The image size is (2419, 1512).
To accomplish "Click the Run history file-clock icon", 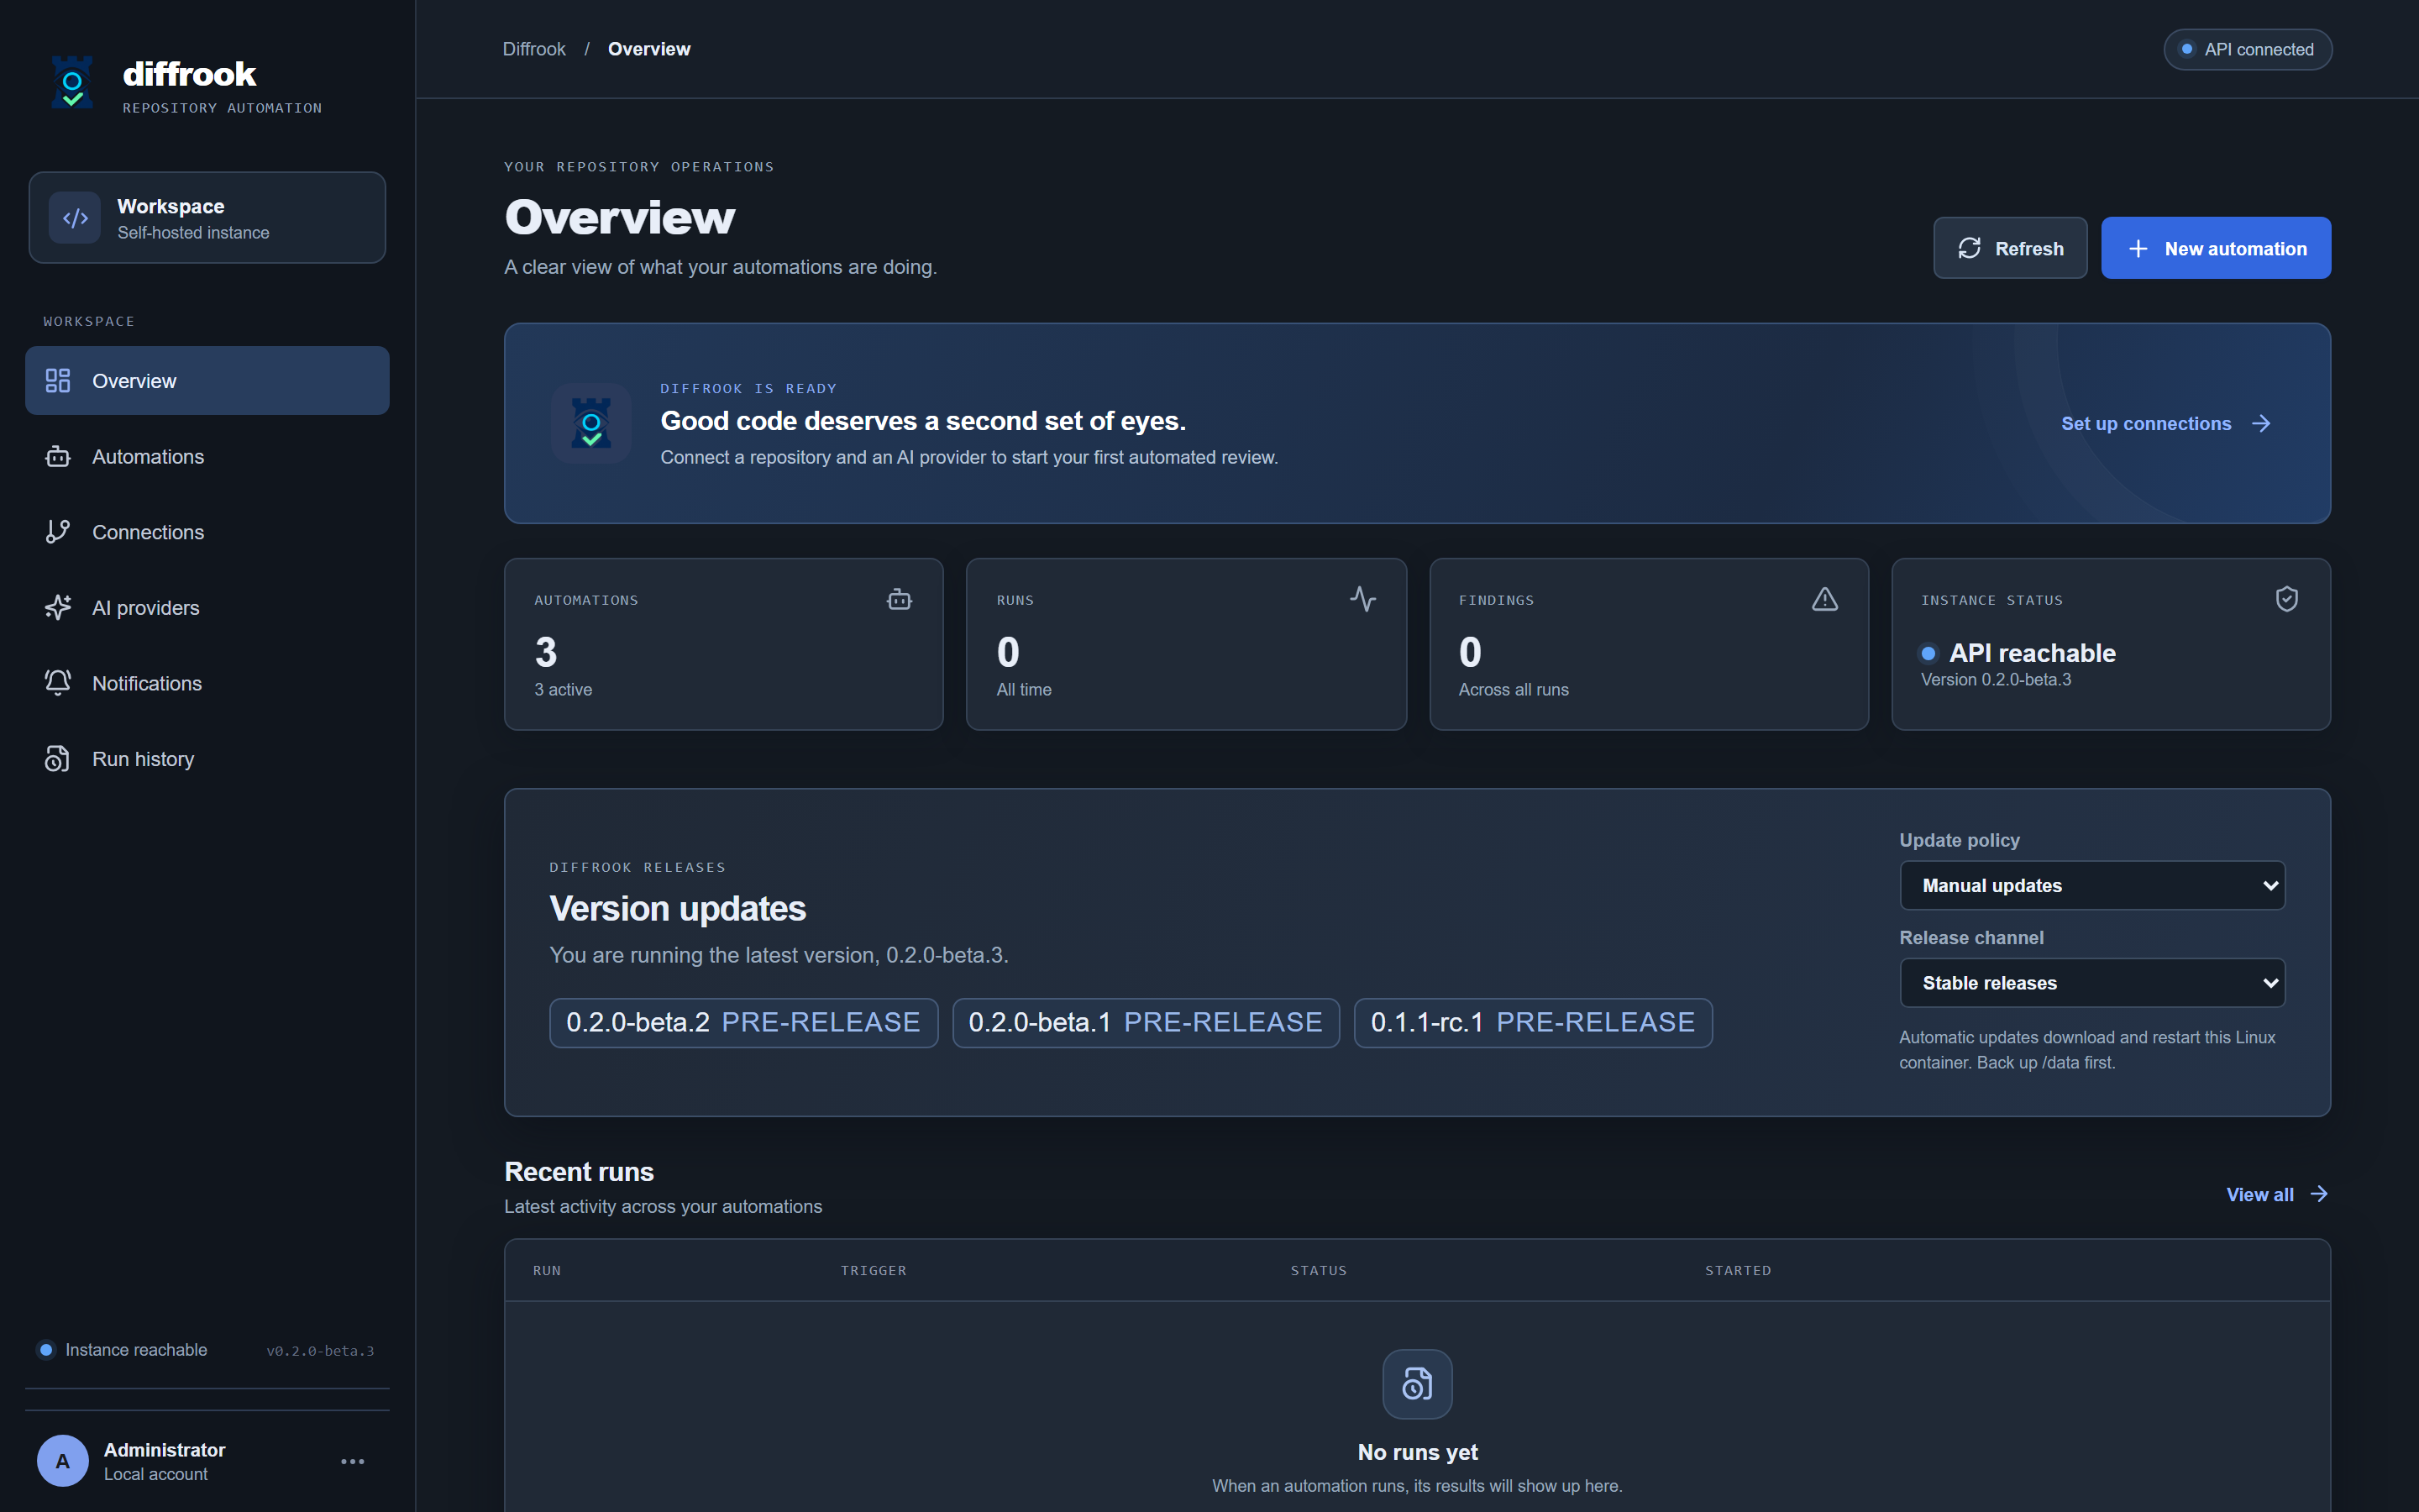I will tap(58, 759).
